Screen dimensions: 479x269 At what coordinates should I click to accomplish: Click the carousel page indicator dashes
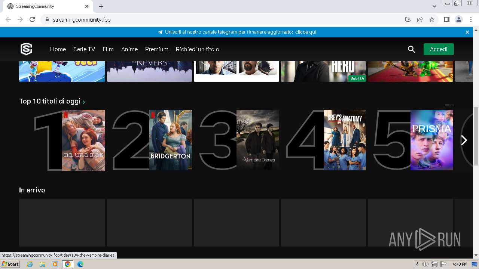449,105
